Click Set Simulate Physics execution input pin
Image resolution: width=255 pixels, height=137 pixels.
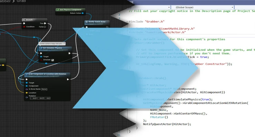tap(41, 53)
